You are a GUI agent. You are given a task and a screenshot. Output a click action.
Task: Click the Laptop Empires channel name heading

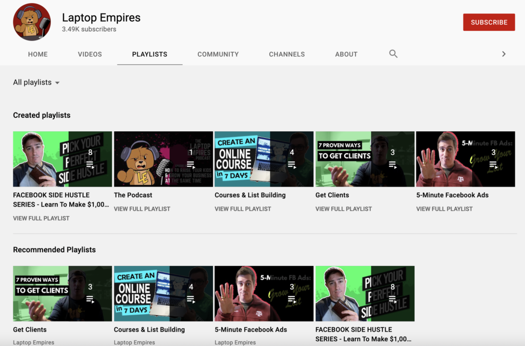[101, 17]
